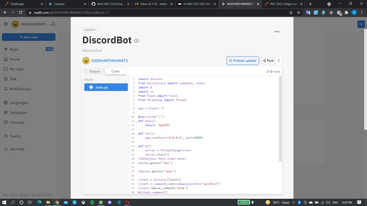Viewport: 367px width, 206px height.
Task: Switch to the Output tab
Action: click(94, 71)
